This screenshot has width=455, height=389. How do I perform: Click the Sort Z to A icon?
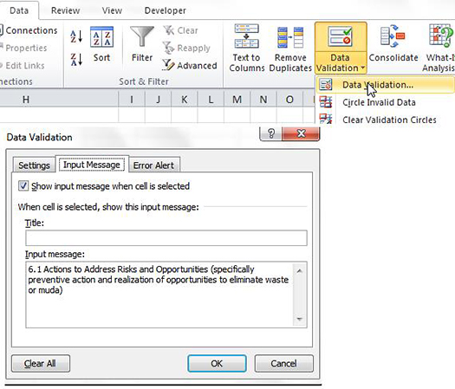coord(76,59)
